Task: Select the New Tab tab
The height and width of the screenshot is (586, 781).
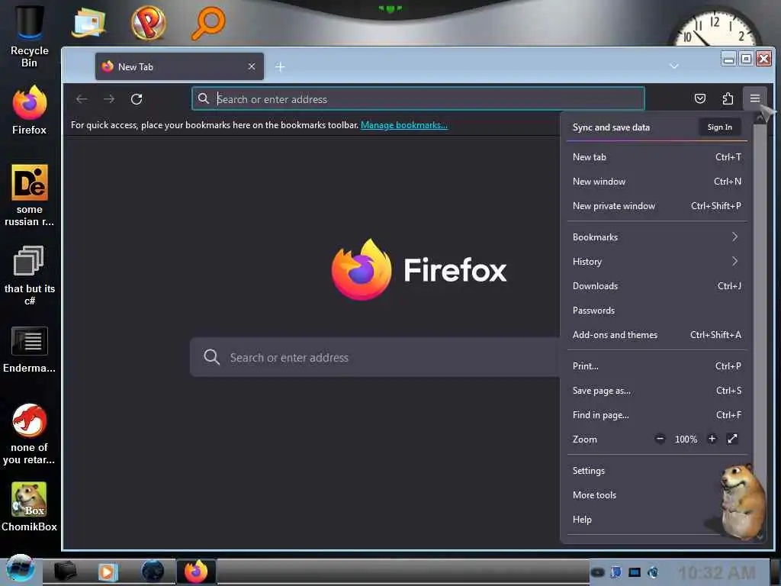Action: [179, 66]
